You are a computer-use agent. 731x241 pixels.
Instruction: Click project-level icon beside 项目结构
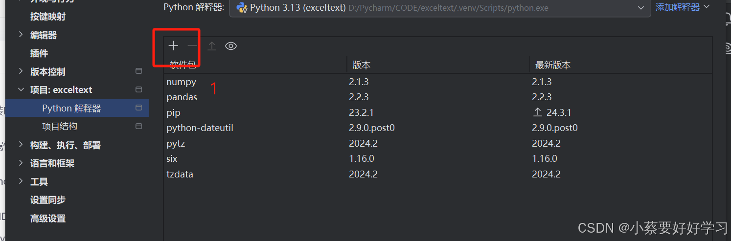139,126
